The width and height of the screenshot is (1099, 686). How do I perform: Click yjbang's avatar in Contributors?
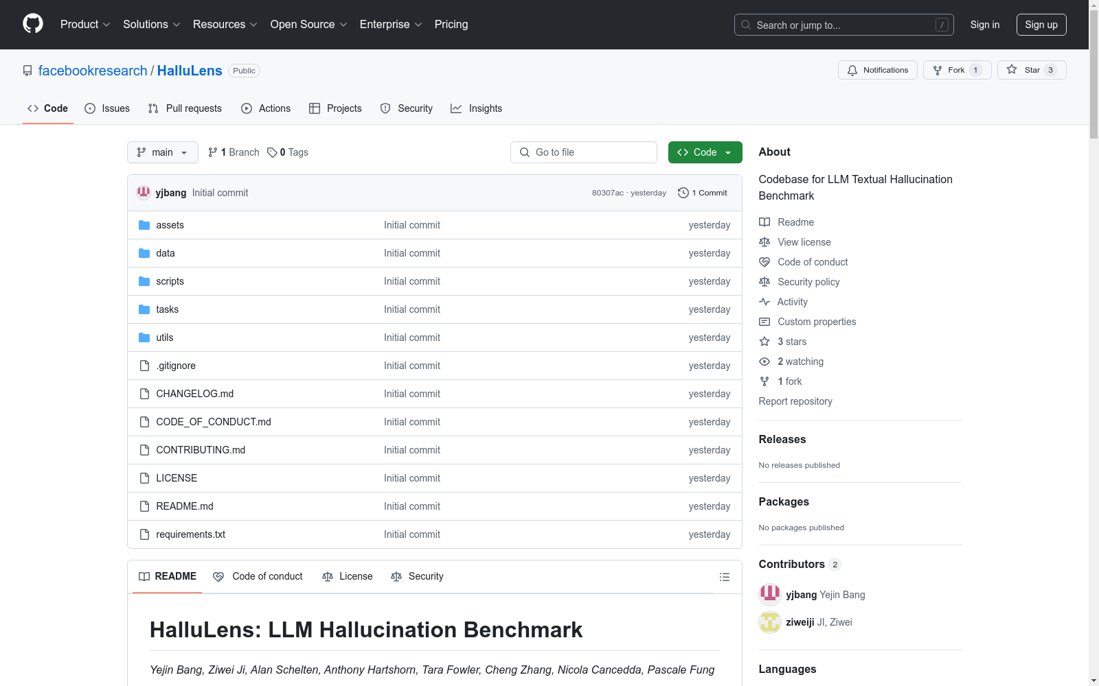coord(769,594)
